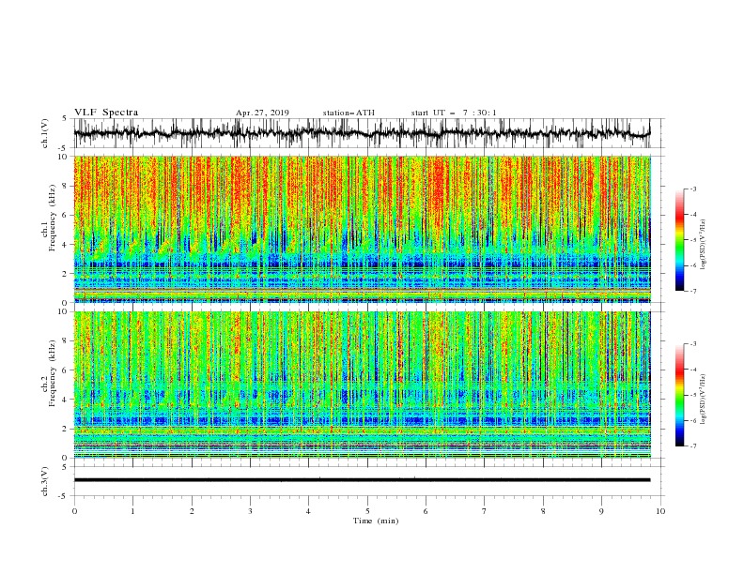The width and height of the screenshot is (744, 574).
Task: Click the "ch.1(V)" waveform axis label
Action: (45, 133)
